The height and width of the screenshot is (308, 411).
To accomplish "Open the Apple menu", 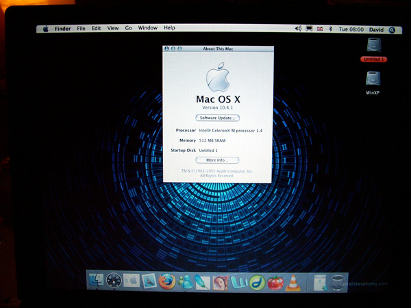I will tap(46, 29).
